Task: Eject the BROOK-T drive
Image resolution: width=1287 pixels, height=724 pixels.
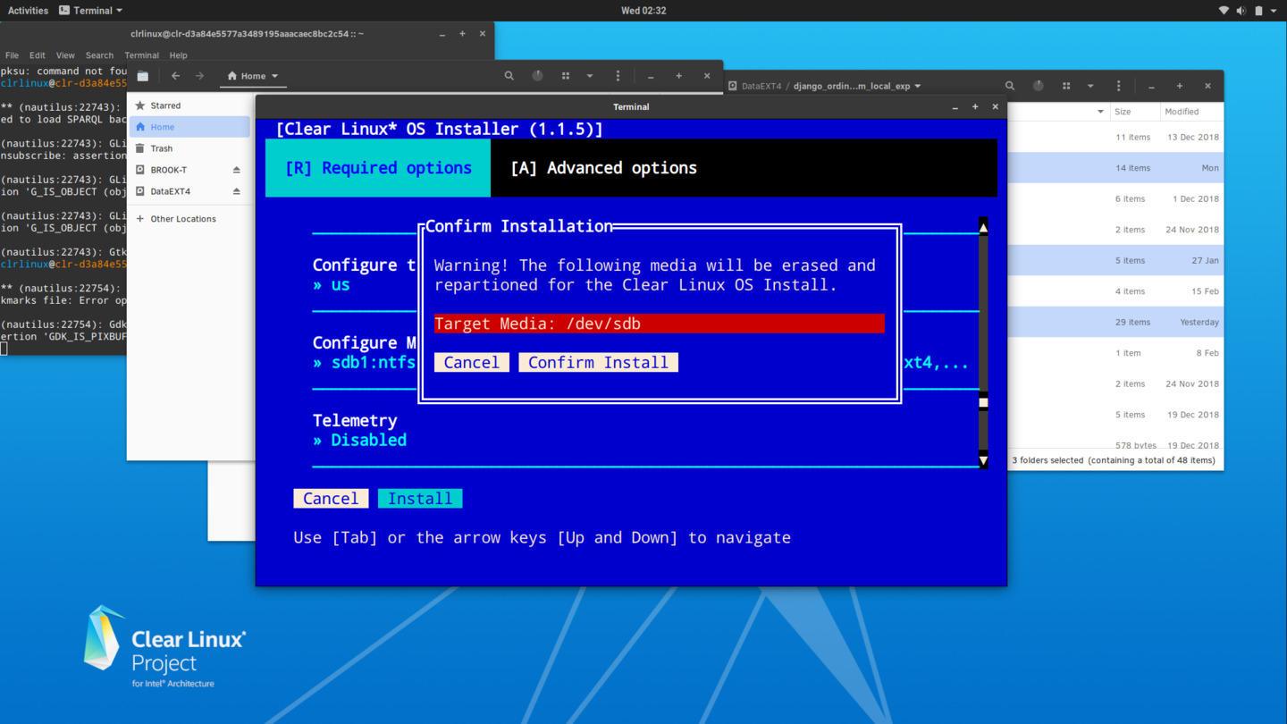Action: click(237, 170)
